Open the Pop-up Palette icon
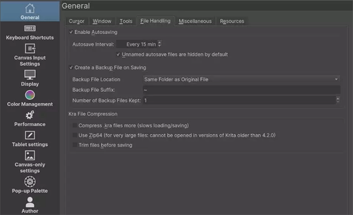The width and height of the screenshot is (353, 215). tap(30, 181)
